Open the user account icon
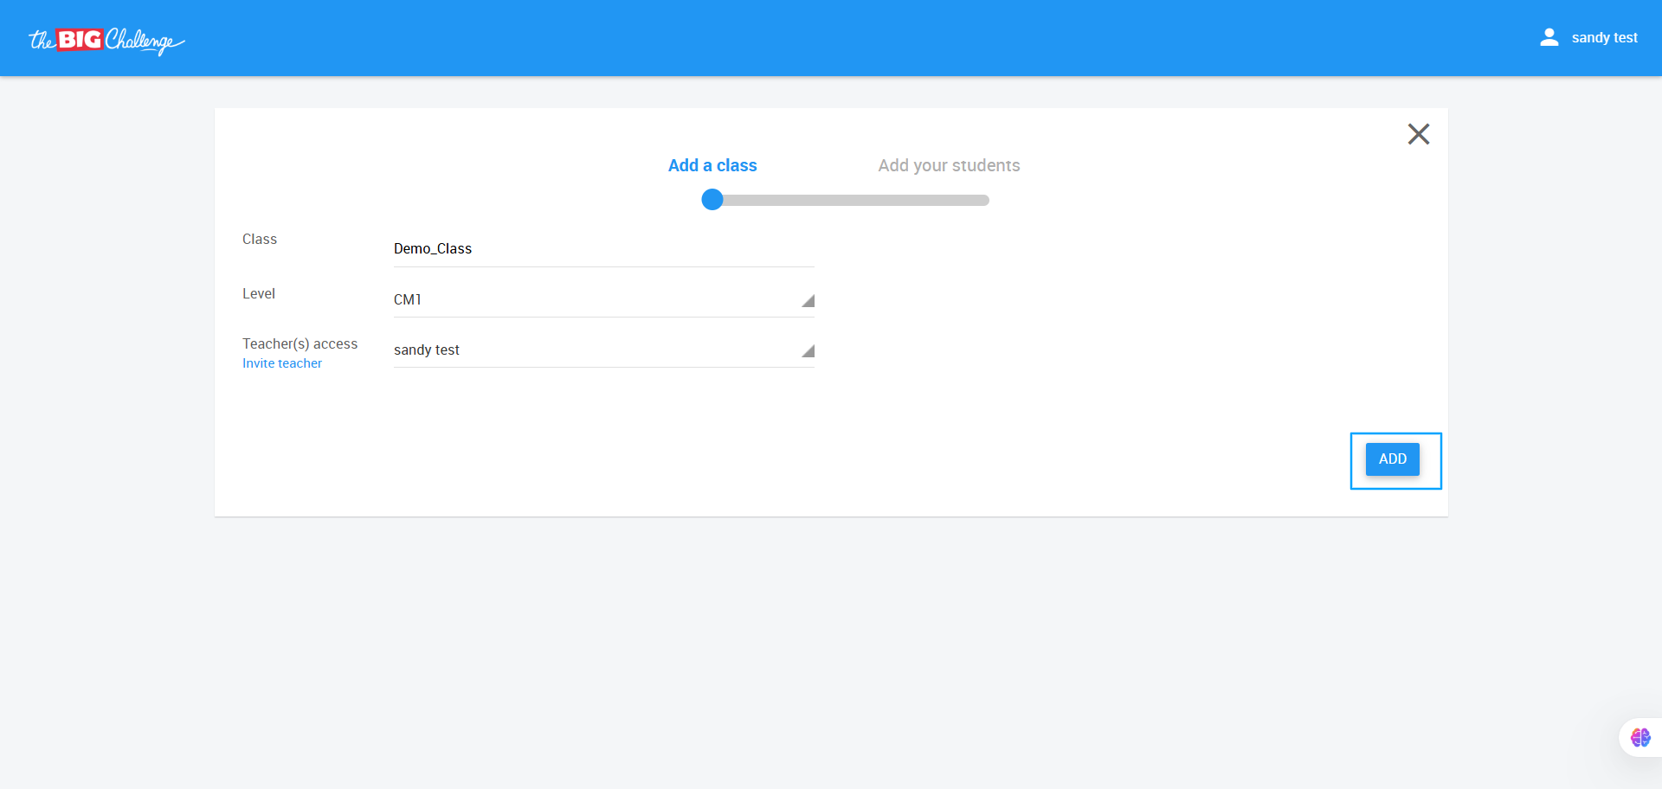Image resolution: width=1662 pixels, height=789 pixels. [x=1549, y=38]
